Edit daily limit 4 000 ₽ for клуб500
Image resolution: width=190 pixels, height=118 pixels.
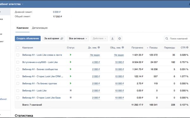96,62
